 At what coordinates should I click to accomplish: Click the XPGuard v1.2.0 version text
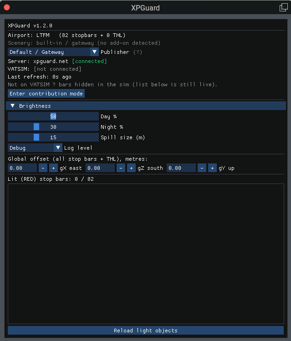click(x=30, y=26)
